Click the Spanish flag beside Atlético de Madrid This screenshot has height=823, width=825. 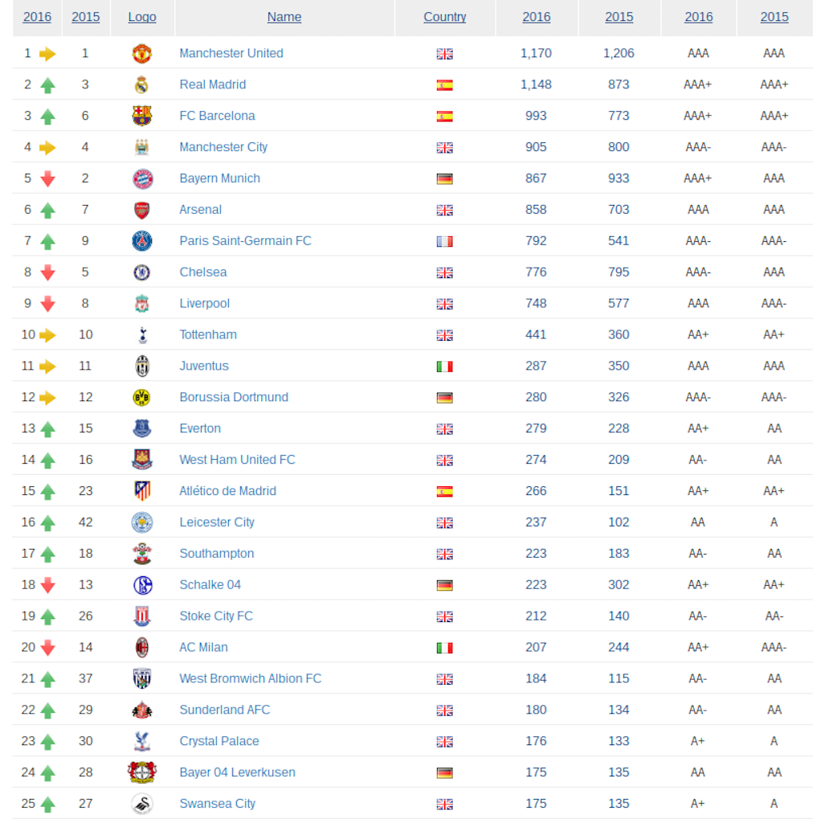[x=444, y=491]
